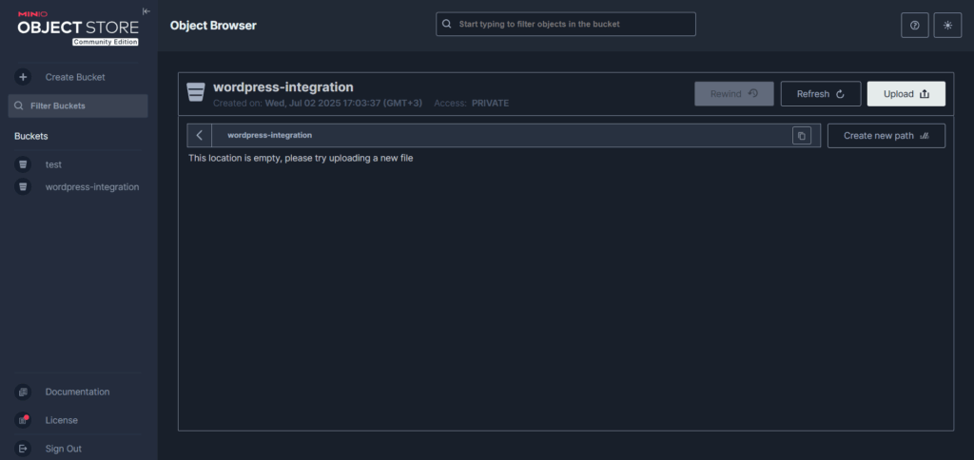This screenshot has width=974, height=460.
Task: Click wordpress-integration breadcrumb path
Action: [x=269, y=135]
